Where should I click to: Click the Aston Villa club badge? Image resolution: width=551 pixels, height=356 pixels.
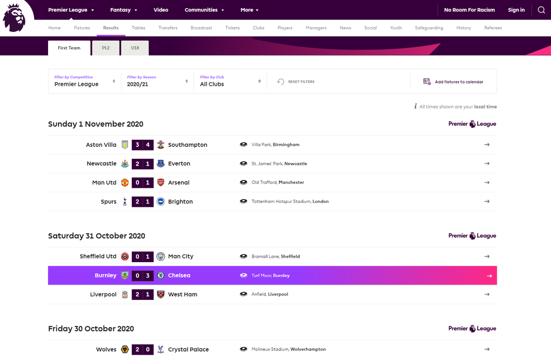125,145
